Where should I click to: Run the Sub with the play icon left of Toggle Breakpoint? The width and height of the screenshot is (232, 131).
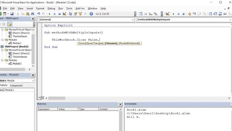tap(173, 14)
